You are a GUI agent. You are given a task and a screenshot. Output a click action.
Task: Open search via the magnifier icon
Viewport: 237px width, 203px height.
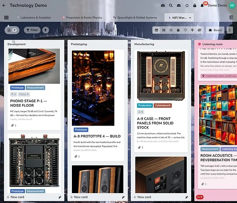pyautogui.click(x=171, y=6)
